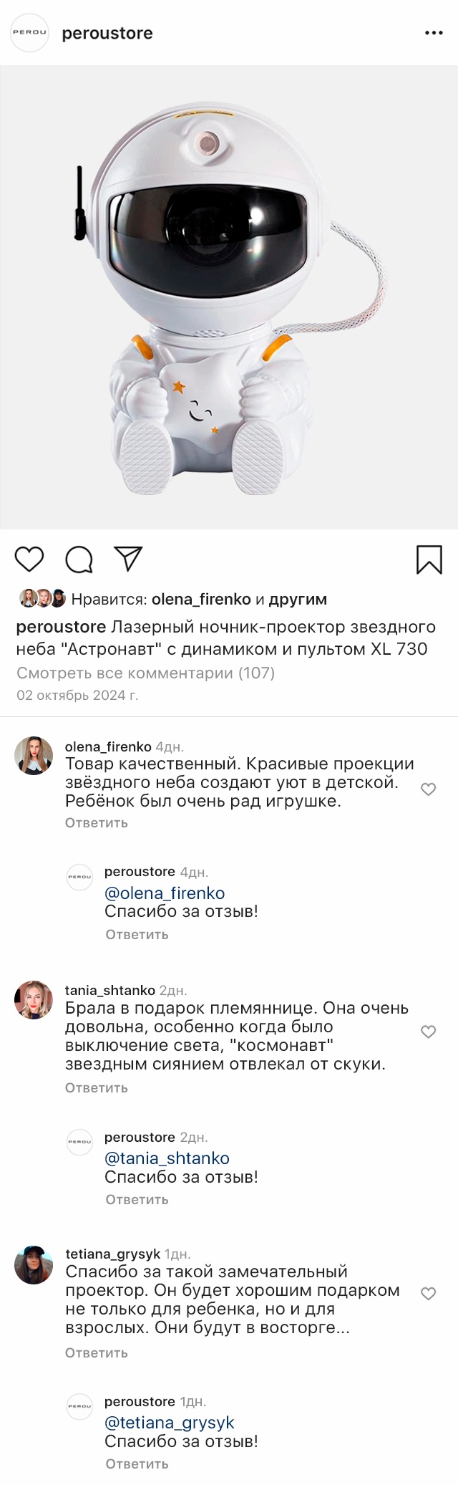
Task: Open the Perou profile logo in header
Action: click(29, 32)
